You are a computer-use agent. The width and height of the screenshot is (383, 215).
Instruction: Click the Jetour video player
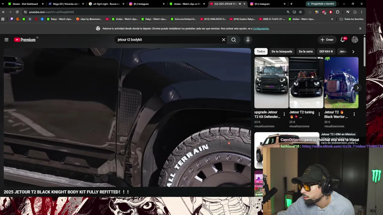(x=127, y=117)
